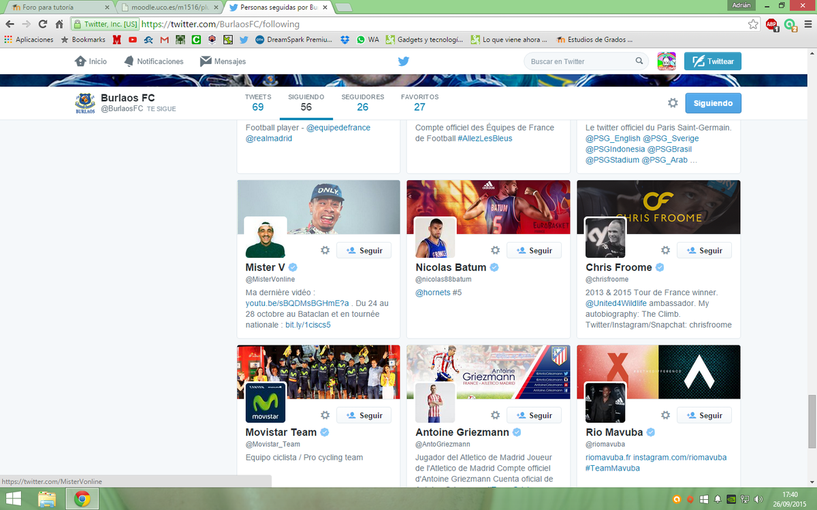Open the Seguidores 26 tab
The height and width of the screenshot is (510, 817).
point(363,102)
